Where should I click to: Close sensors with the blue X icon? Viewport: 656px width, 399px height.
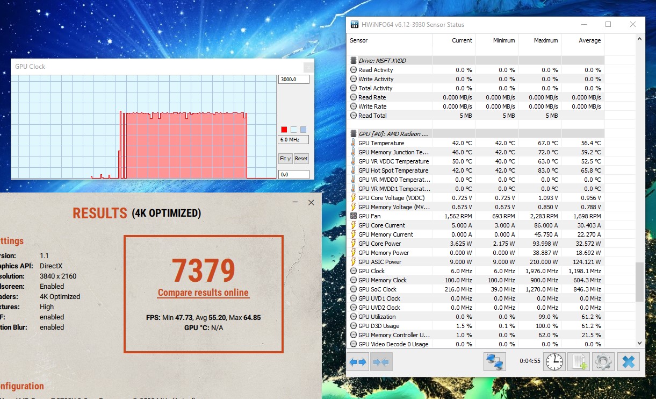click(629, 362)
